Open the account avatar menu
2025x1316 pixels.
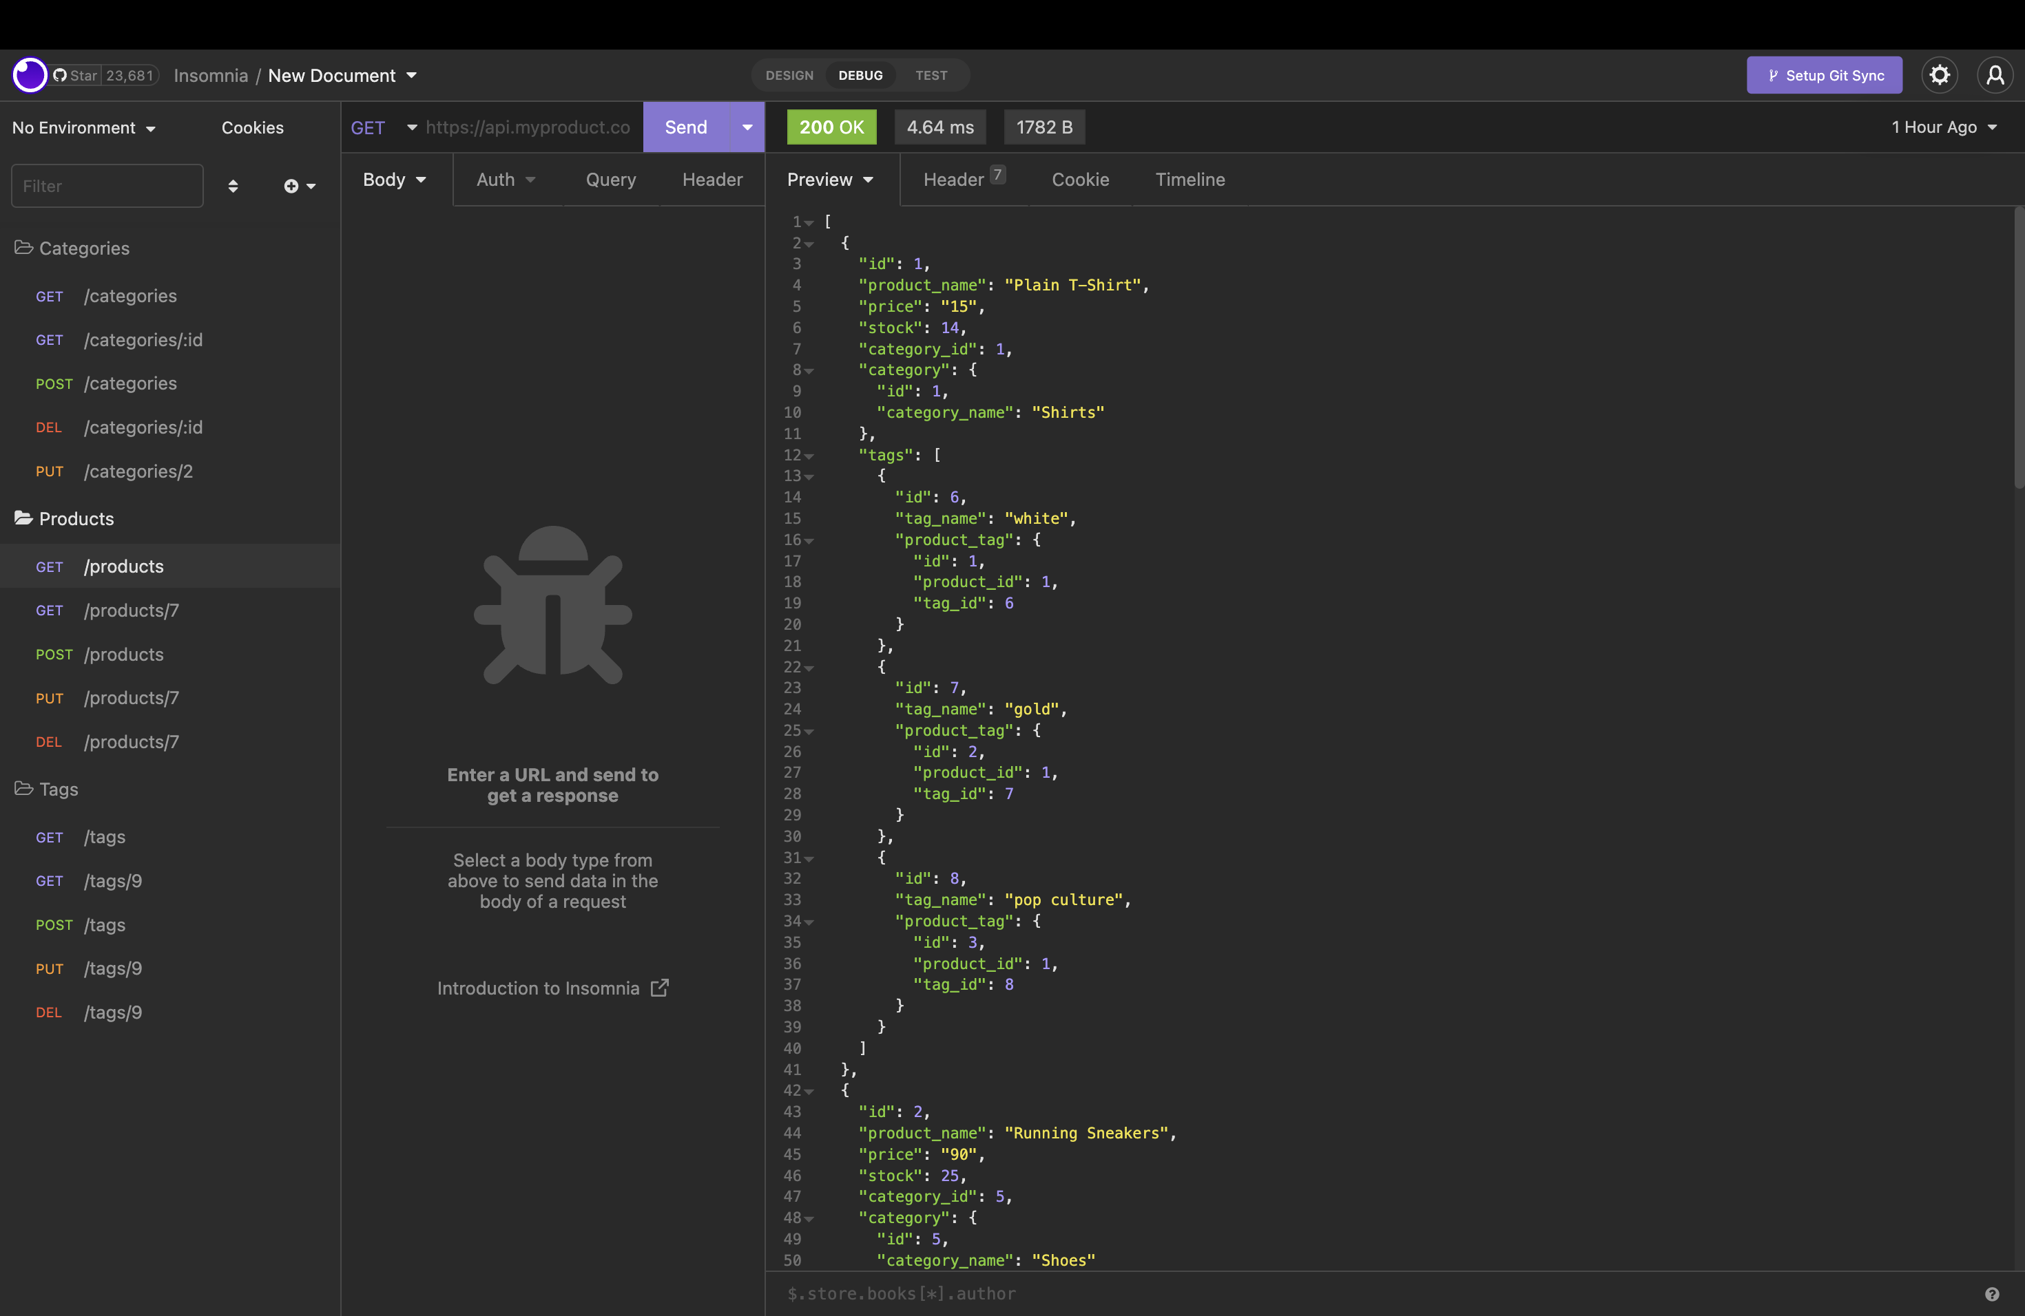click(x=1995, y=75)
